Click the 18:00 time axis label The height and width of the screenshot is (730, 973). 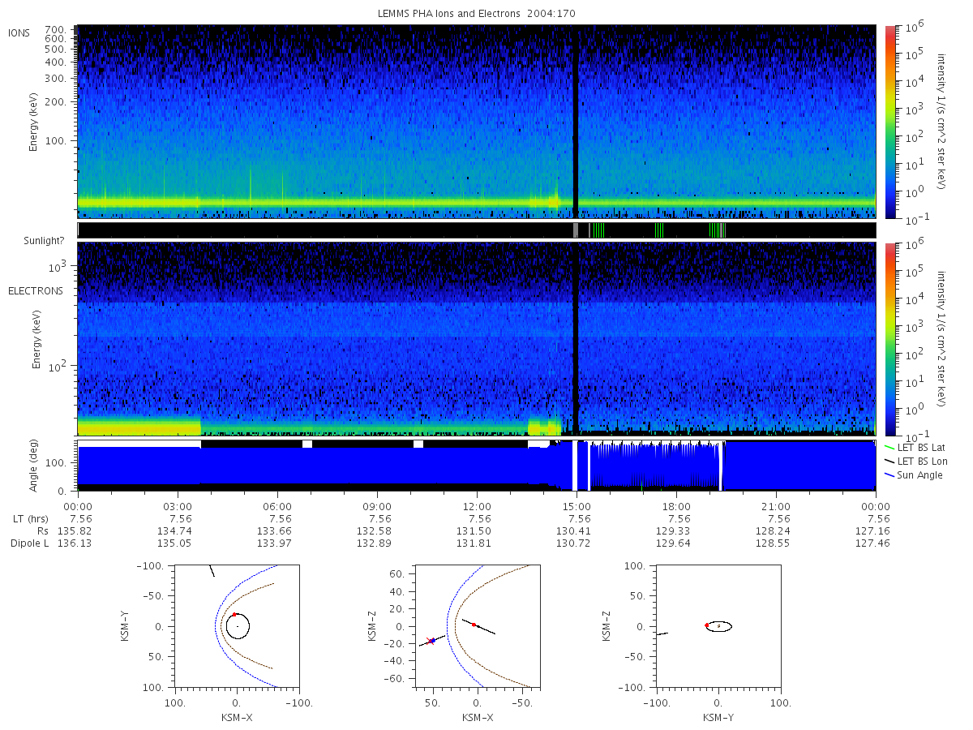click(x=676, y=506)
